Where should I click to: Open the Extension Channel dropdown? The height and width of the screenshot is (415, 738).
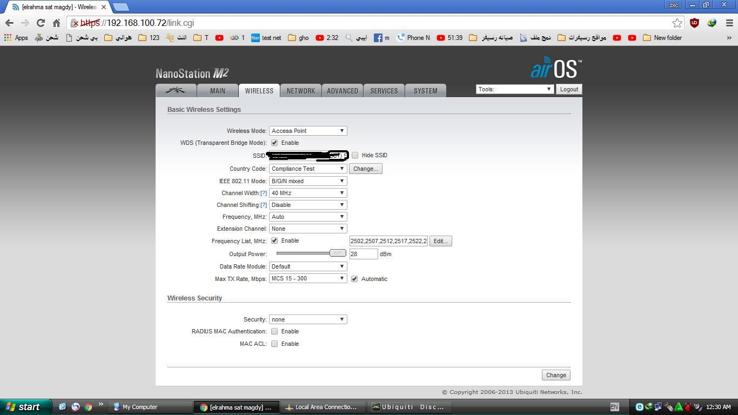[x=308, y=229]
